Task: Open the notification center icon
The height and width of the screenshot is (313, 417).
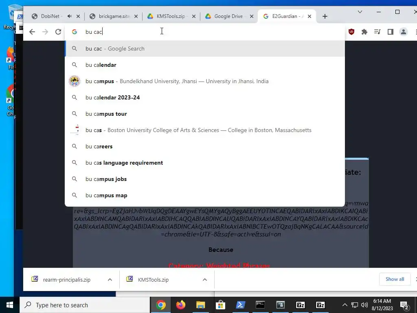Action: tap(404, 305)
